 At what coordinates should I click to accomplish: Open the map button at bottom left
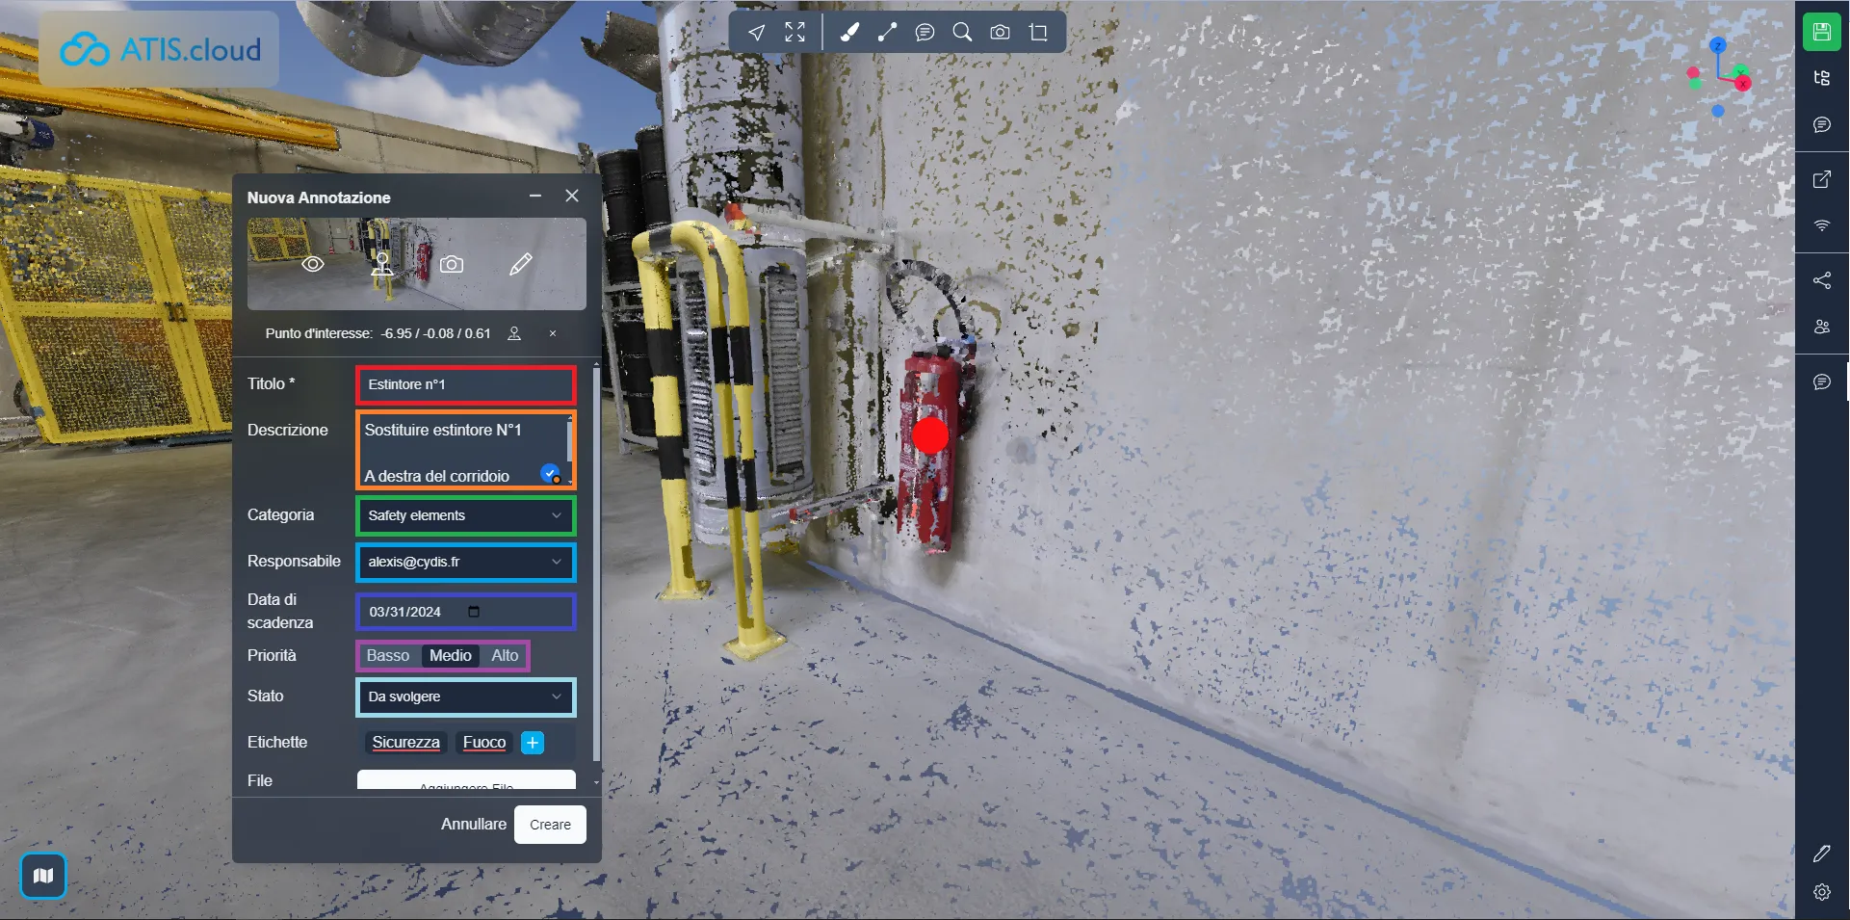[43, 876]
